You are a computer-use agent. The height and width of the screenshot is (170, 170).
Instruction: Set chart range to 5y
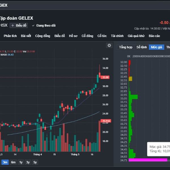click(35, 162)
